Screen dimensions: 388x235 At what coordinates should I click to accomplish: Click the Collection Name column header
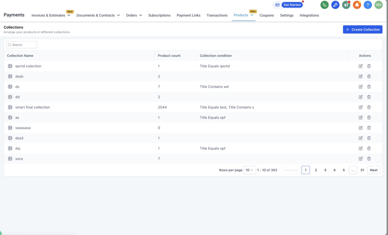(20, 56)
